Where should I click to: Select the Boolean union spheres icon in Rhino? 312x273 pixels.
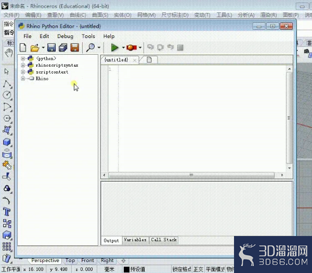tap(7, 188)
